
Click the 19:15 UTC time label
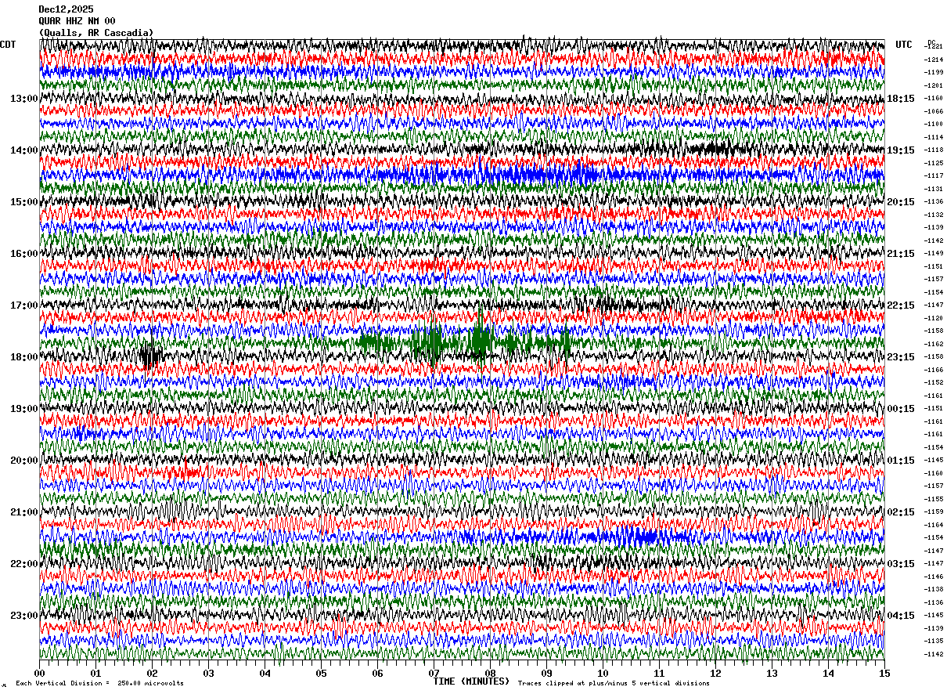click(901, 150)
